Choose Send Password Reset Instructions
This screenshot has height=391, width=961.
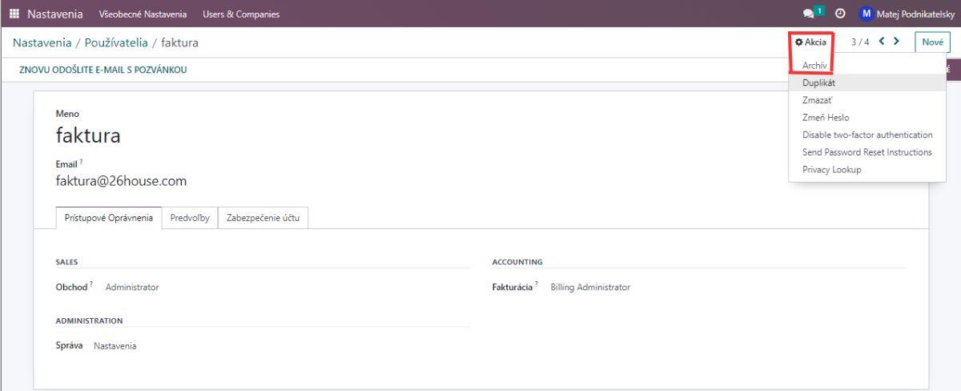(x=867, y=152)
